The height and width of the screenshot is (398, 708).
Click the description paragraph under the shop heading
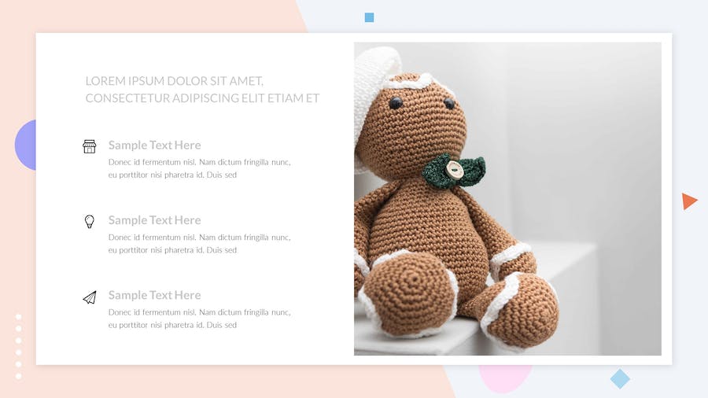pyautogui.click(x=199, y=168)
